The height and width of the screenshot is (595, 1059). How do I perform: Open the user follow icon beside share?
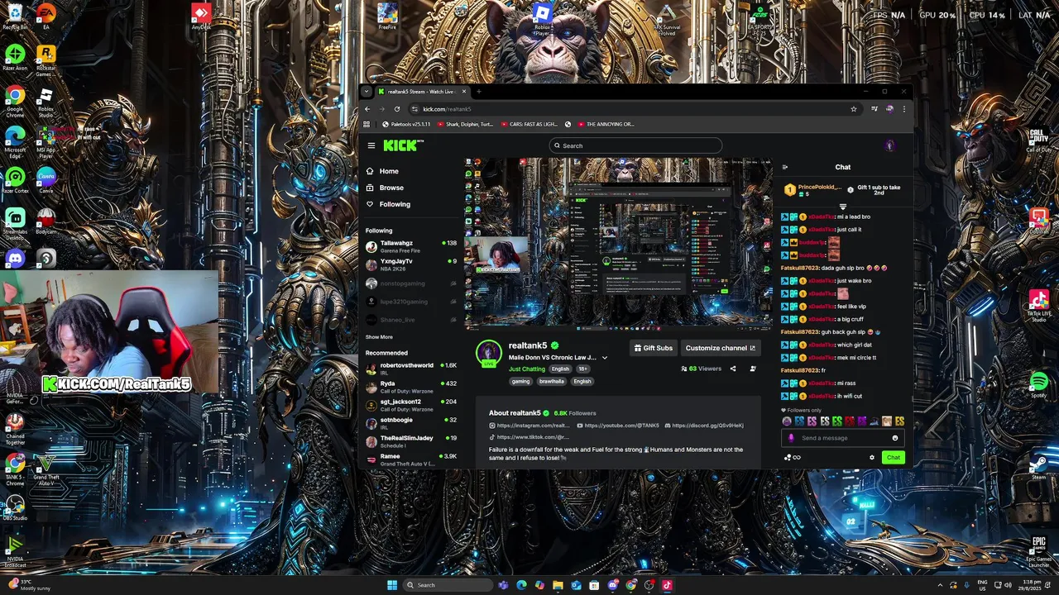tap(752, 369)
